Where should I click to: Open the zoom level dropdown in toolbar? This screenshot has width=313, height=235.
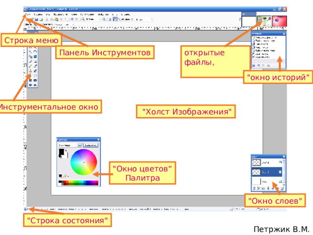[x=100, y=20]
